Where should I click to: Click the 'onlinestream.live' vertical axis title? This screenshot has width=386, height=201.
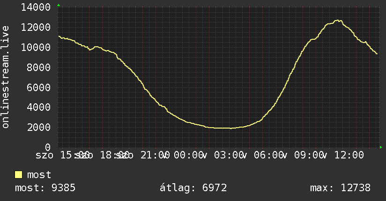click(5, 77)
